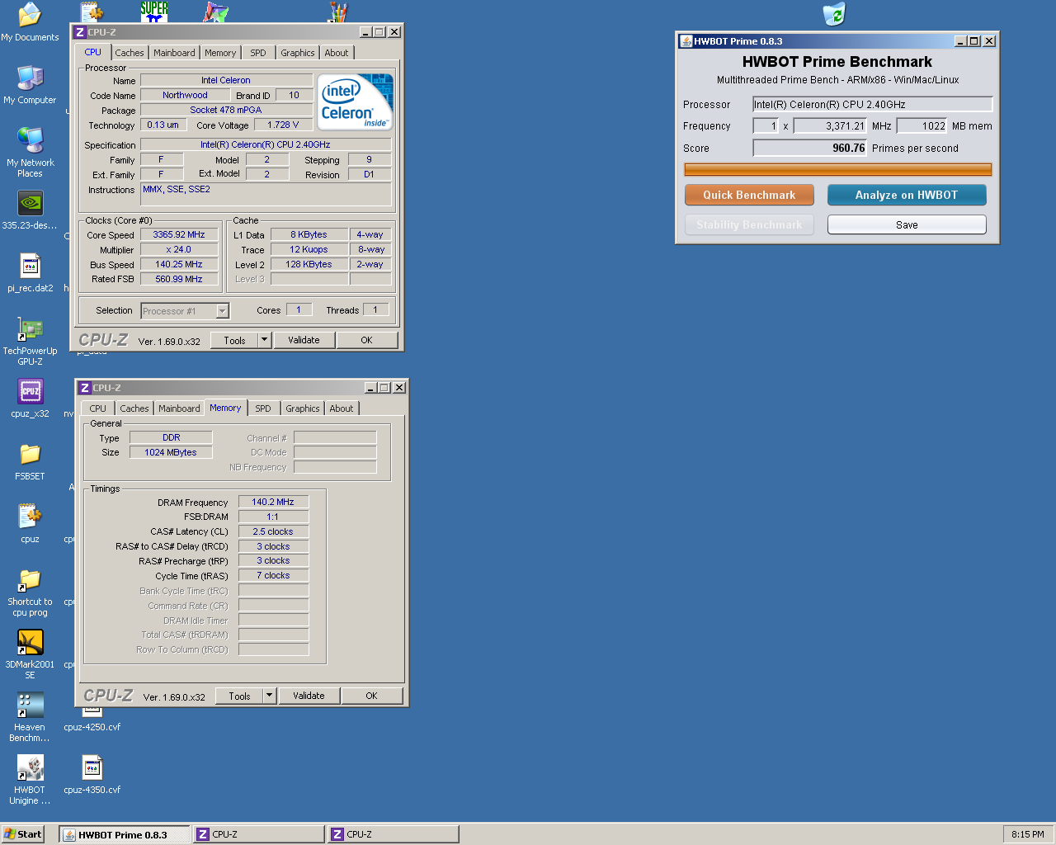This screenshot has height=845, width=1056.
Task: Click Analyze on HWBOT button
Action: [x=907, y=195]
